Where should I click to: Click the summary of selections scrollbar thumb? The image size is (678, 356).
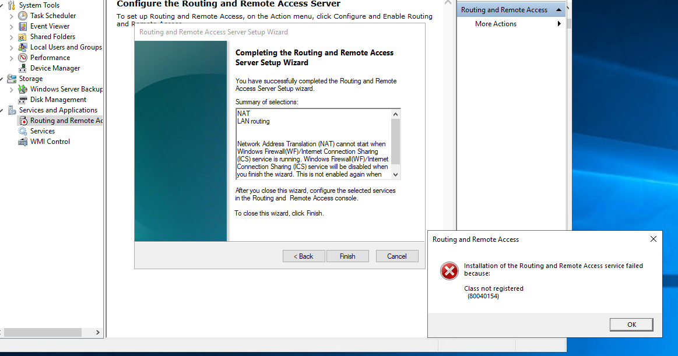coord(395,142)
